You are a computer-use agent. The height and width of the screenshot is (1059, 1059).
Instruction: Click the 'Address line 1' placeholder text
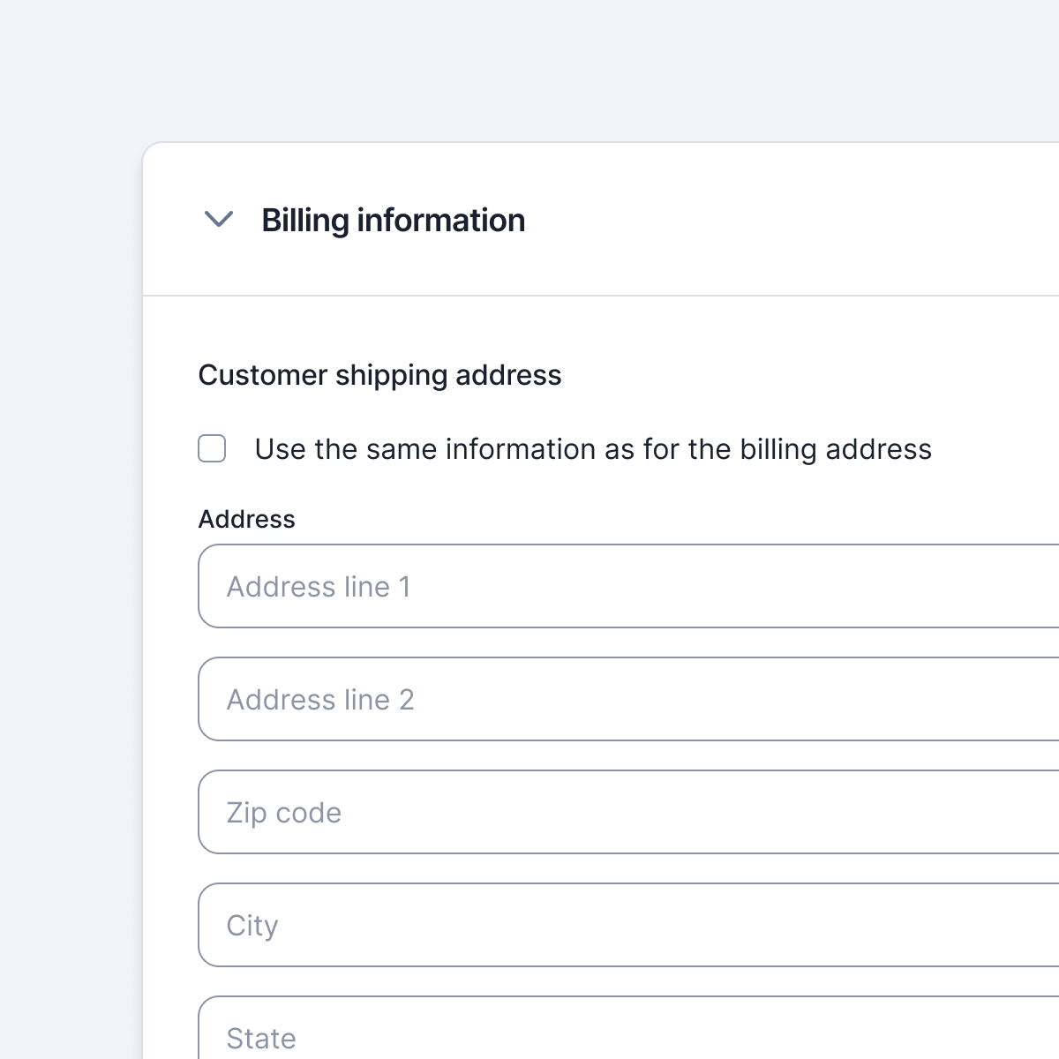point(319,587)
